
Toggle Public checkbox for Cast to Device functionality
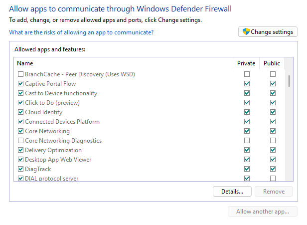[273, 93]
